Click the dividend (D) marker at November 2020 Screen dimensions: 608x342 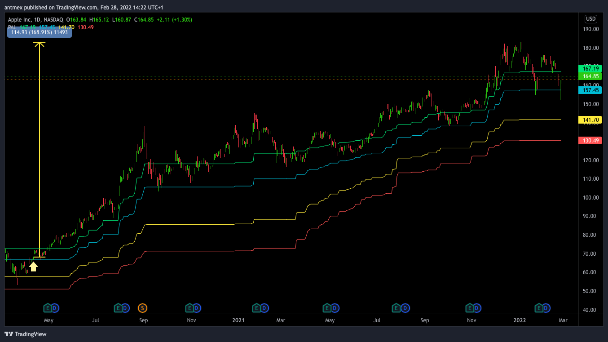click(197, 308)
